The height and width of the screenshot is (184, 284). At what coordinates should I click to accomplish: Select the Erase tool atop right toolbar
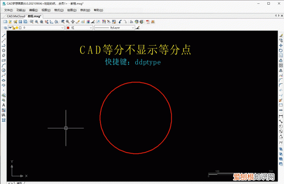coord(281,36)
